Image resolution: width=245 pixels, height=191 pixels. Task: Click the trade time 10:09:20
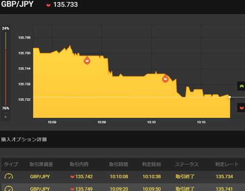pos(119,189)
